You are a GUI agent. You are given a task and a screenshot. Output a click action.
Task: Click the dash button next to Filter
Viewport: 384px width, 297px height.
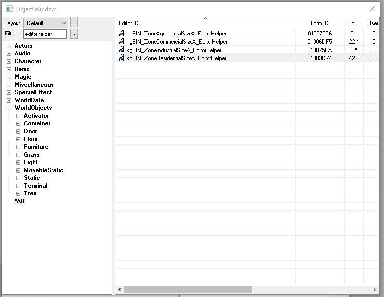[74, 34]
